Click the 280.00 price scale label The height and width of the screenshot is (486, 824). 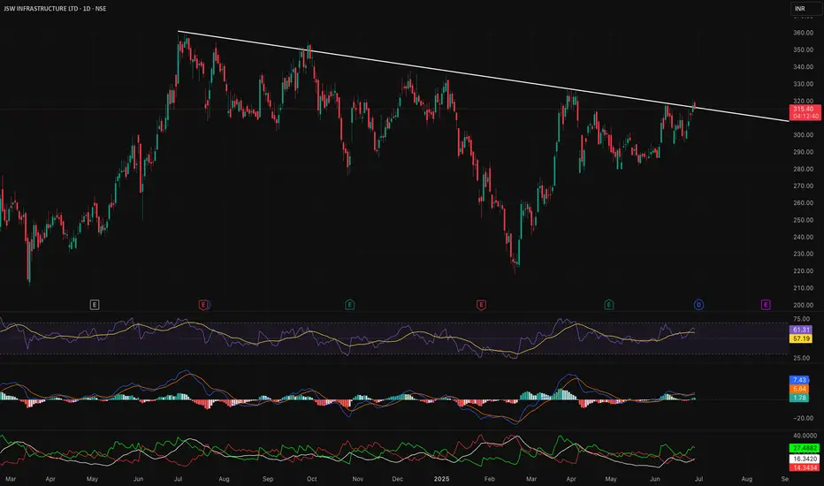pos(803,169)
